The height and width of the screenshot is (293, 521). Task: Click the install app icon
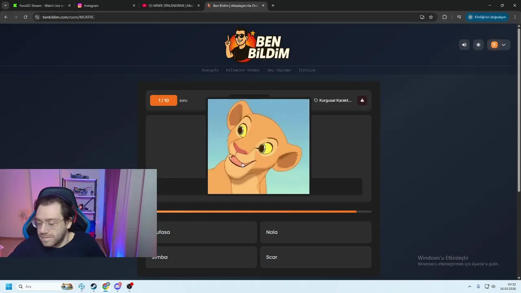[x=422, y=17]
